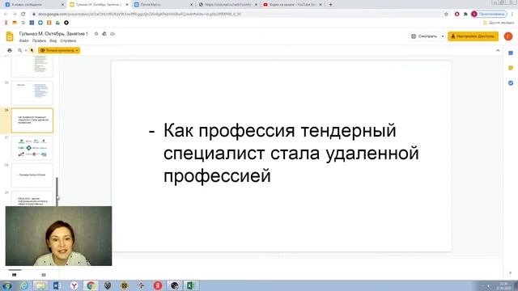518x291 pixels.
Task: Click the browser back arrow
Action: pos(6,14)
